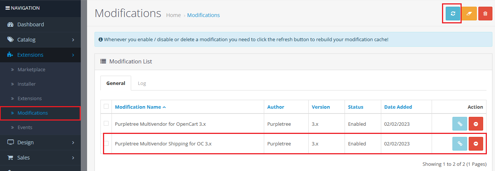This screenshot has width=495, height=171.
Task: Open link for Purpletree Multivendor Shipping
Action: (460, 144)
